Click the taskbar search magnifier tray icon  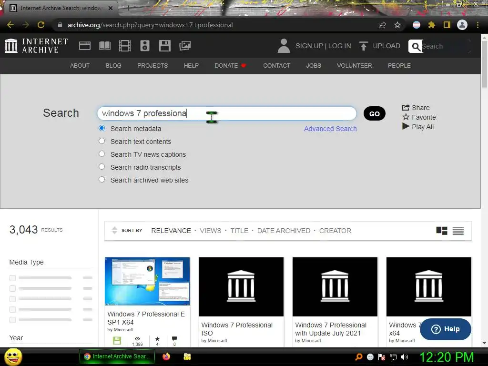pyautogui.click(x=359, y=357)
